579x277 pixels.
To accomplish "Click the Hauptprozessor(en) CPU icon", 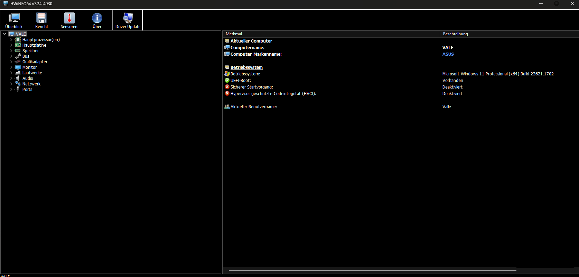I will tap(18, 39).
